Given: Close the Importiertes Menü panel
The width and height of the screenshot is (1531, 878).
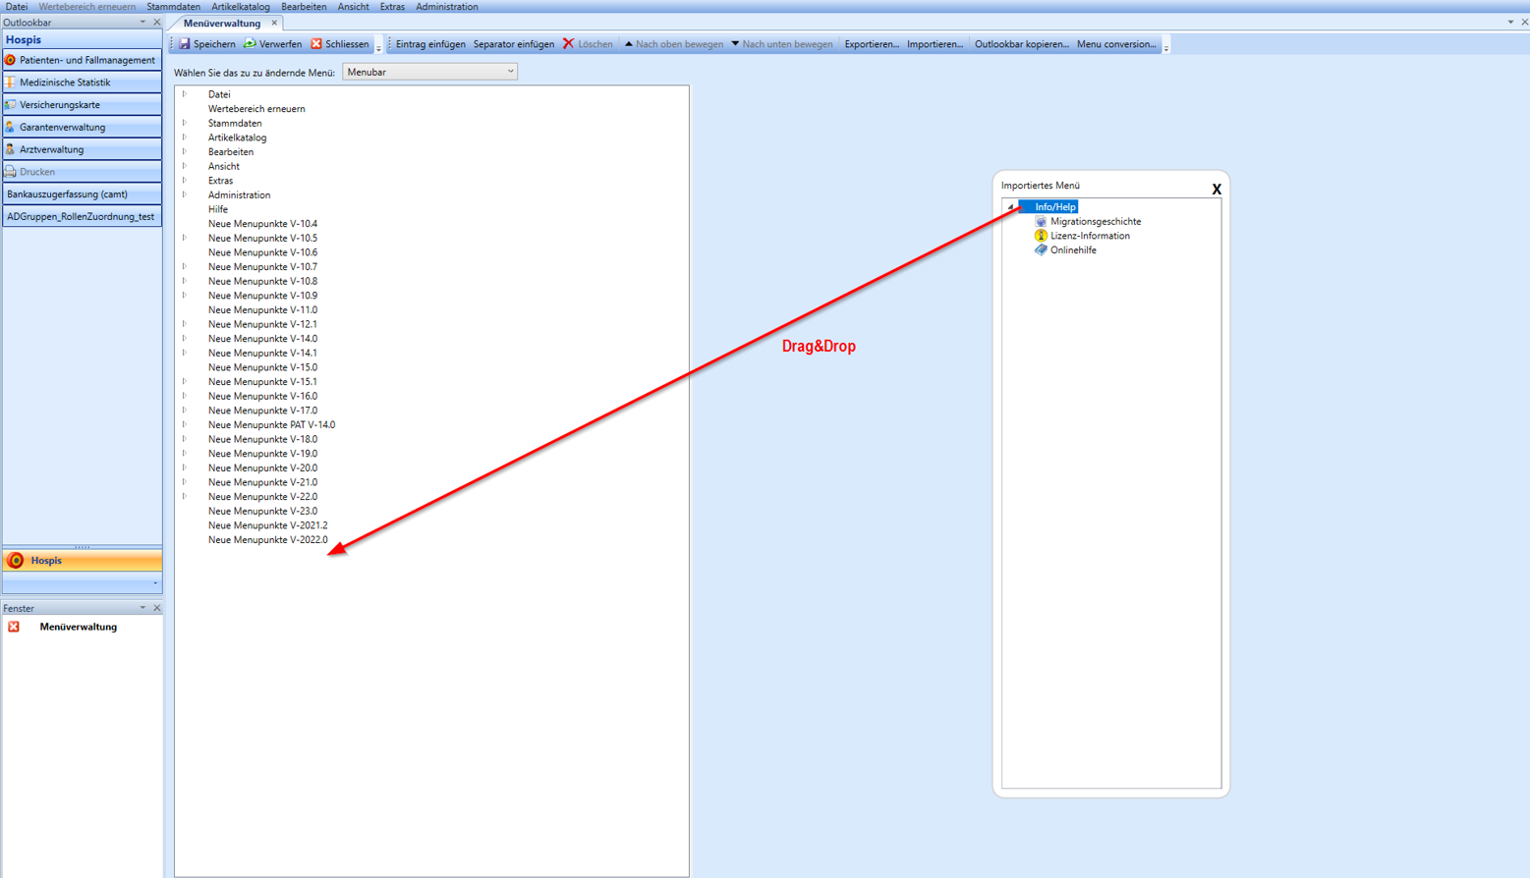Looking at the screenshot, I should click(x=1217, y=190).
